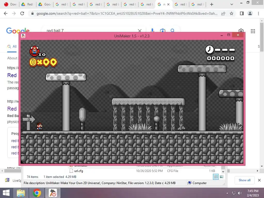Click the share page icon in address bar
The image size is (264, 198).
coord(223,13)
